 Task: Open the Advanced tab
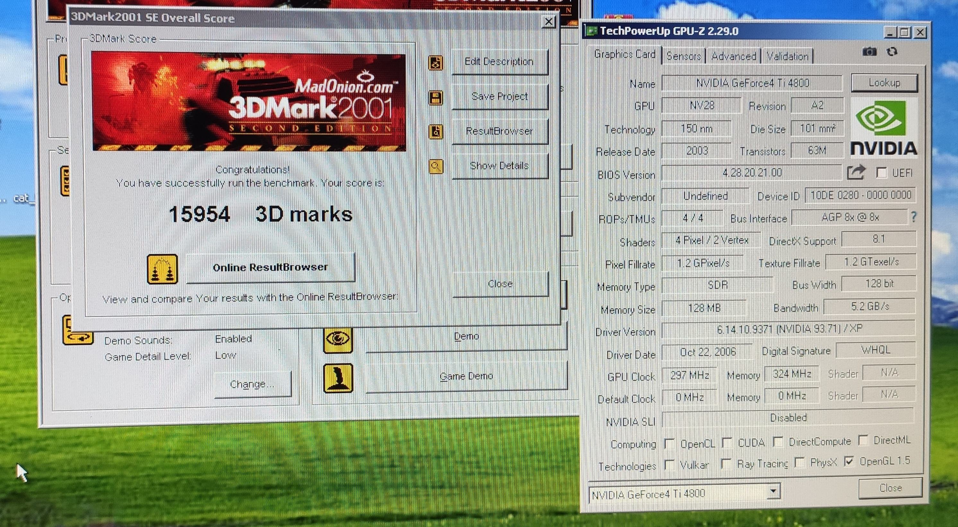(733, 56)
